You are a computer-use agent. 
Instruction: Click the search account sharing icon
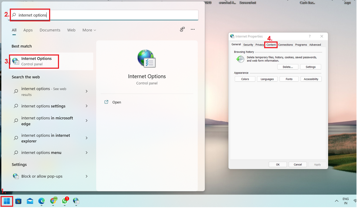pos(182,29)
